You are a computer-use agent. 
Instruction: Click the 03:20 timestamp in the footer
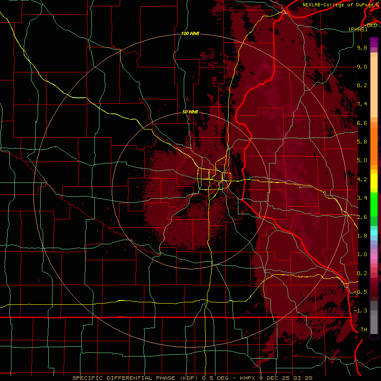point(303,378)
